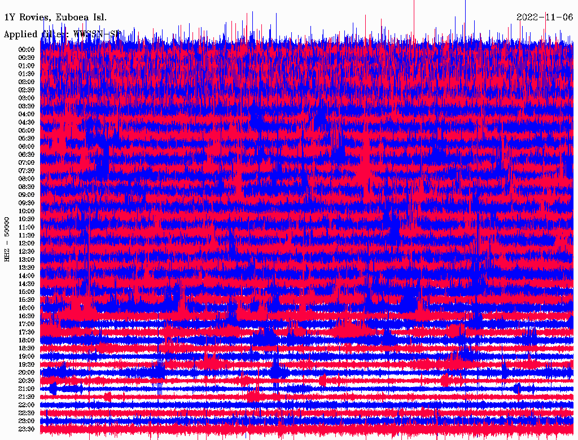Click the 04:30 row label
This screenshot has width=578, height=440.
27,122
